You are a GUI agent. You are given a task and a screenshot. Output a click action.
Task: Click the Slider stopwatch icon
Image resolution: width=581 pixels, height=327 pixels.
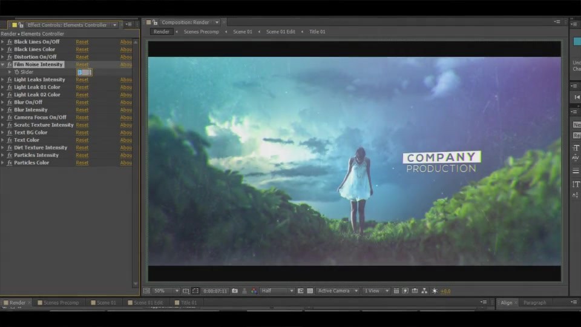point(17,72)
